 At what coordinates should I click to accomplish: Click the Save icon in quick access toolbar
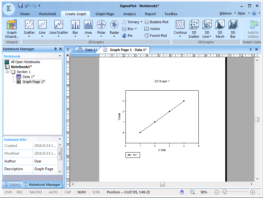coord(20,6)
